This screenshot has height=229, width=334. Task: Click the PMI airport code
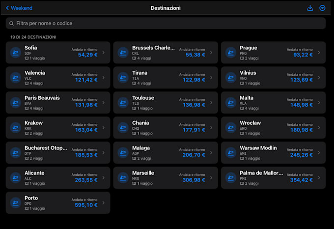(243, 178)
